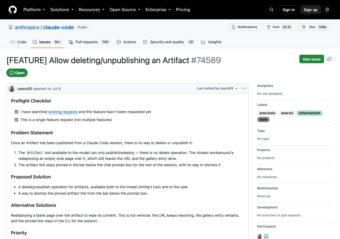View second participant avatar

[266, 236]
